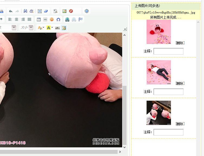Click the large Kirby image in editor
The image size is (204, 156).
(61, 90)
